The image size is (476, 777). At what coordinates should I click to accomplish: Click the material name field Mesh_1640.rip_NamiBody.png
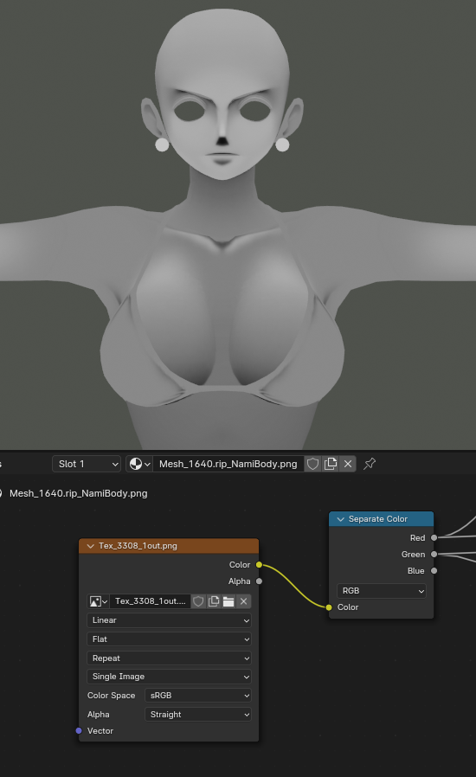pyautogui.click(x=228, y=464)
